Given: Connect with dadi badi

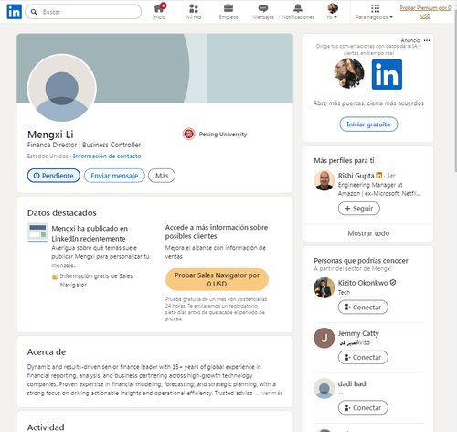Looking at the screenshot, I should pos(363,408).
